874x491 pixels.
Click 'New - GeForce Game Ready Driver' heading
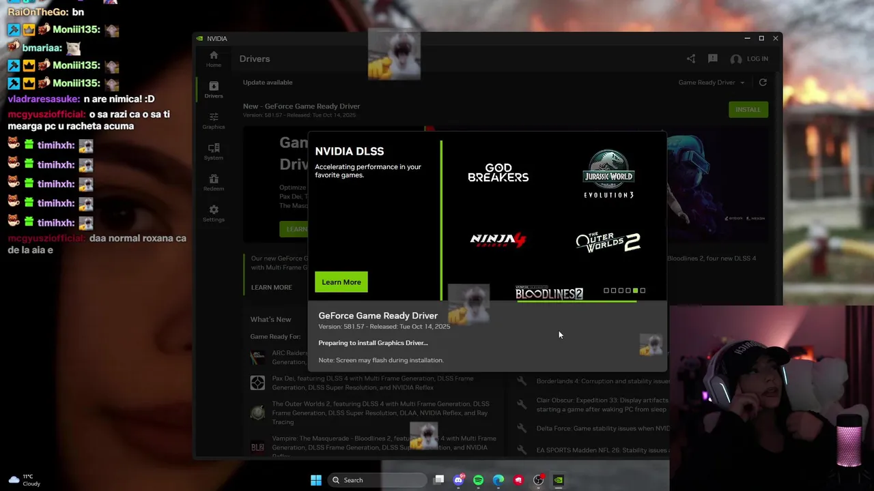point(301,106)
